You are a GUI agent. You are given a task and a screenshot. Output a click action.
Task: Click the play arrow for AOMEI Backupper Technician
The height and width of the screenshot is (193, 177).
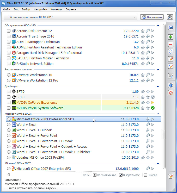(x=152, y=42)
